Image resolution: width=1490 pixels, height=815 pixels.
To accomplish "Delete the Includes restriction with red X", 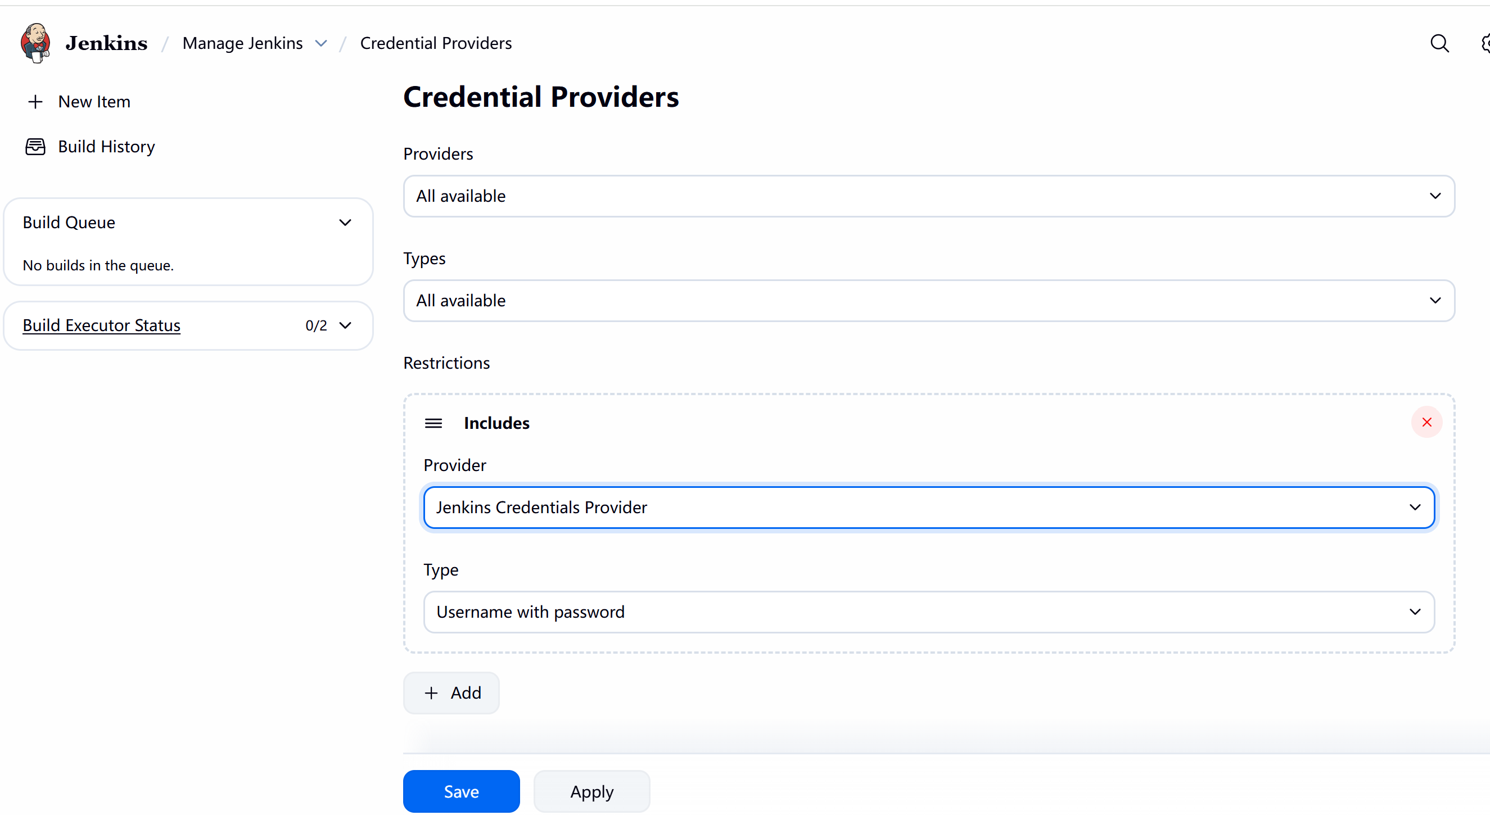I will (1426, 423).
